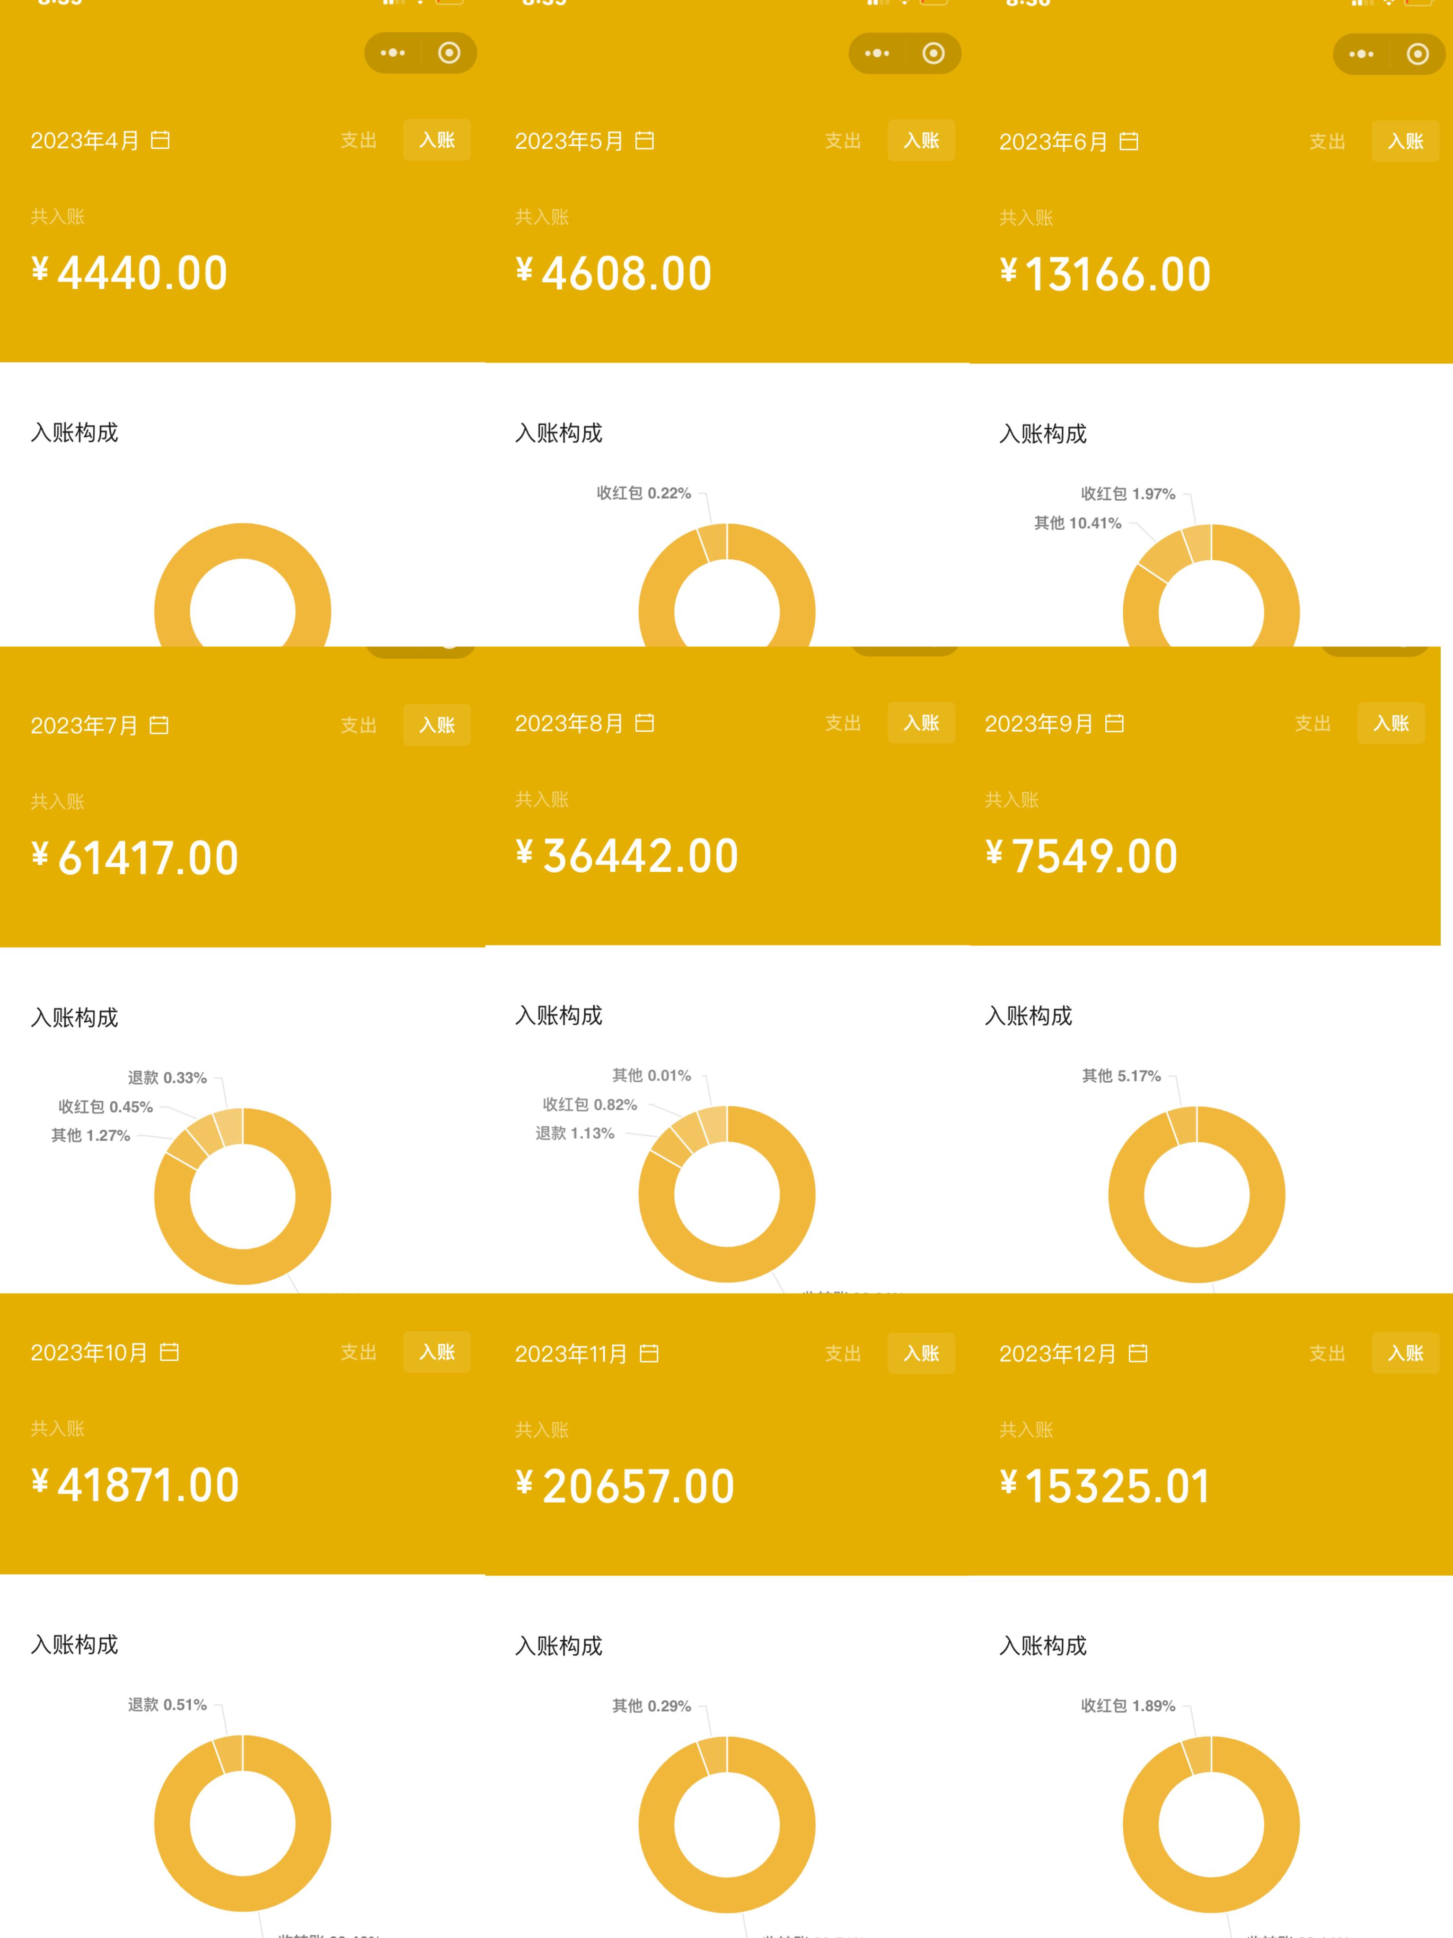The height and width of the screenshot is (1938, 1453).
Task: Open calendar icon next to 2023年5月
Action: (644, 140)
